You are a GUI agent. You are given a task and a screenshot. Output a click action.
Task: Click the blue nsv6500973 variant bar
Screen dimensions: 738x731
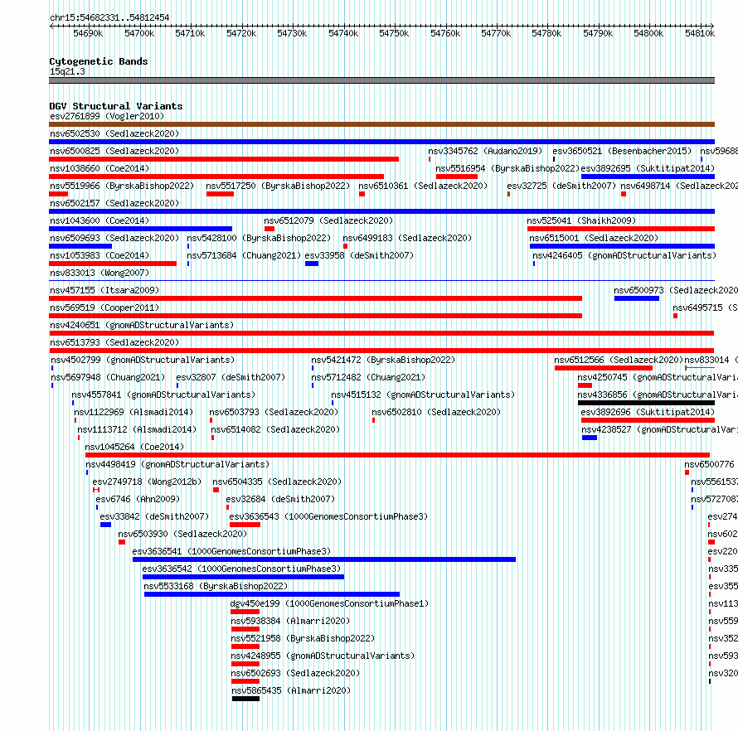click(x=637, y=298)
